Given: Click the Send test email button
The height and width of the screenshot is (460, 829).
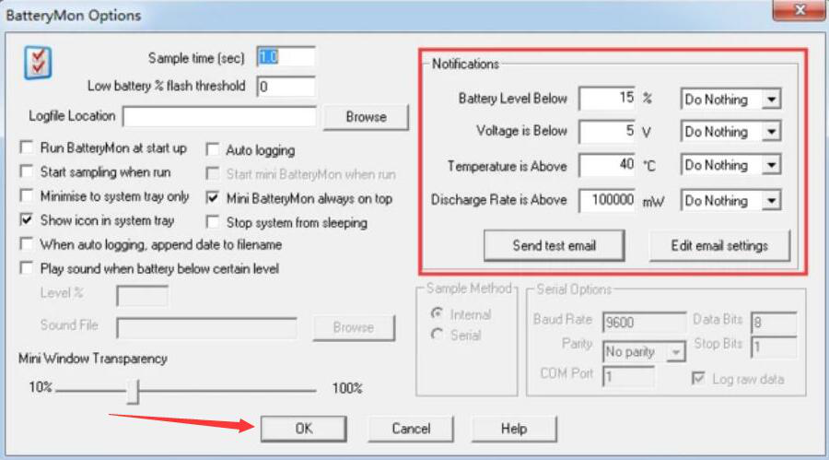Looking at the screenshot, I should pos(555,245).
